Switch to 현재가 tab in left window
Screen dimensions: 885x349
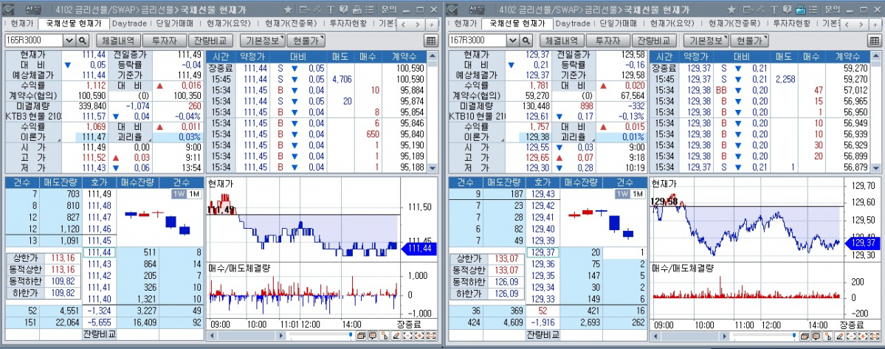pyautogui.click(x=22, y=23)
